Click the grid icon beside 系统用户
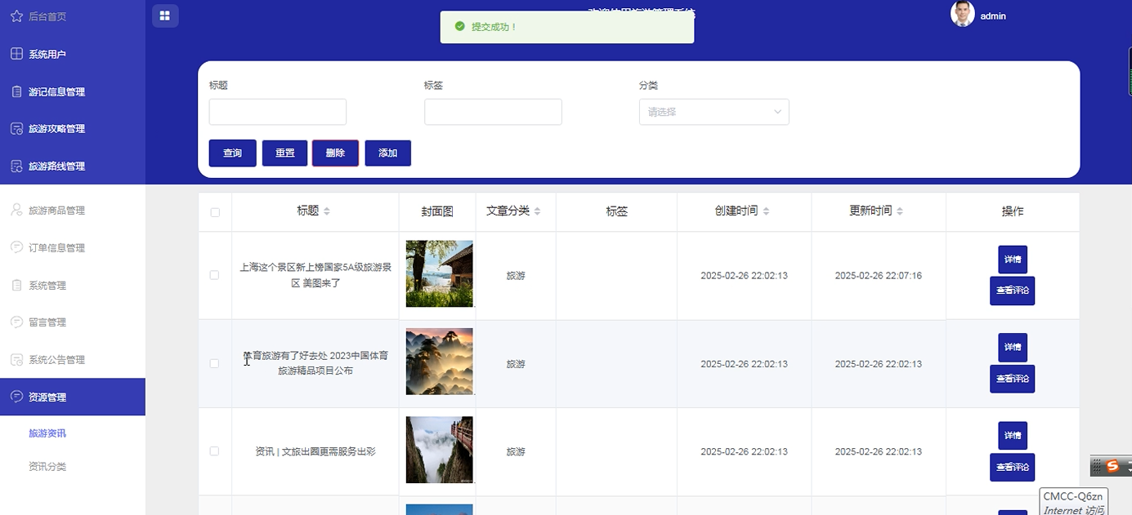 click(16, 54)
